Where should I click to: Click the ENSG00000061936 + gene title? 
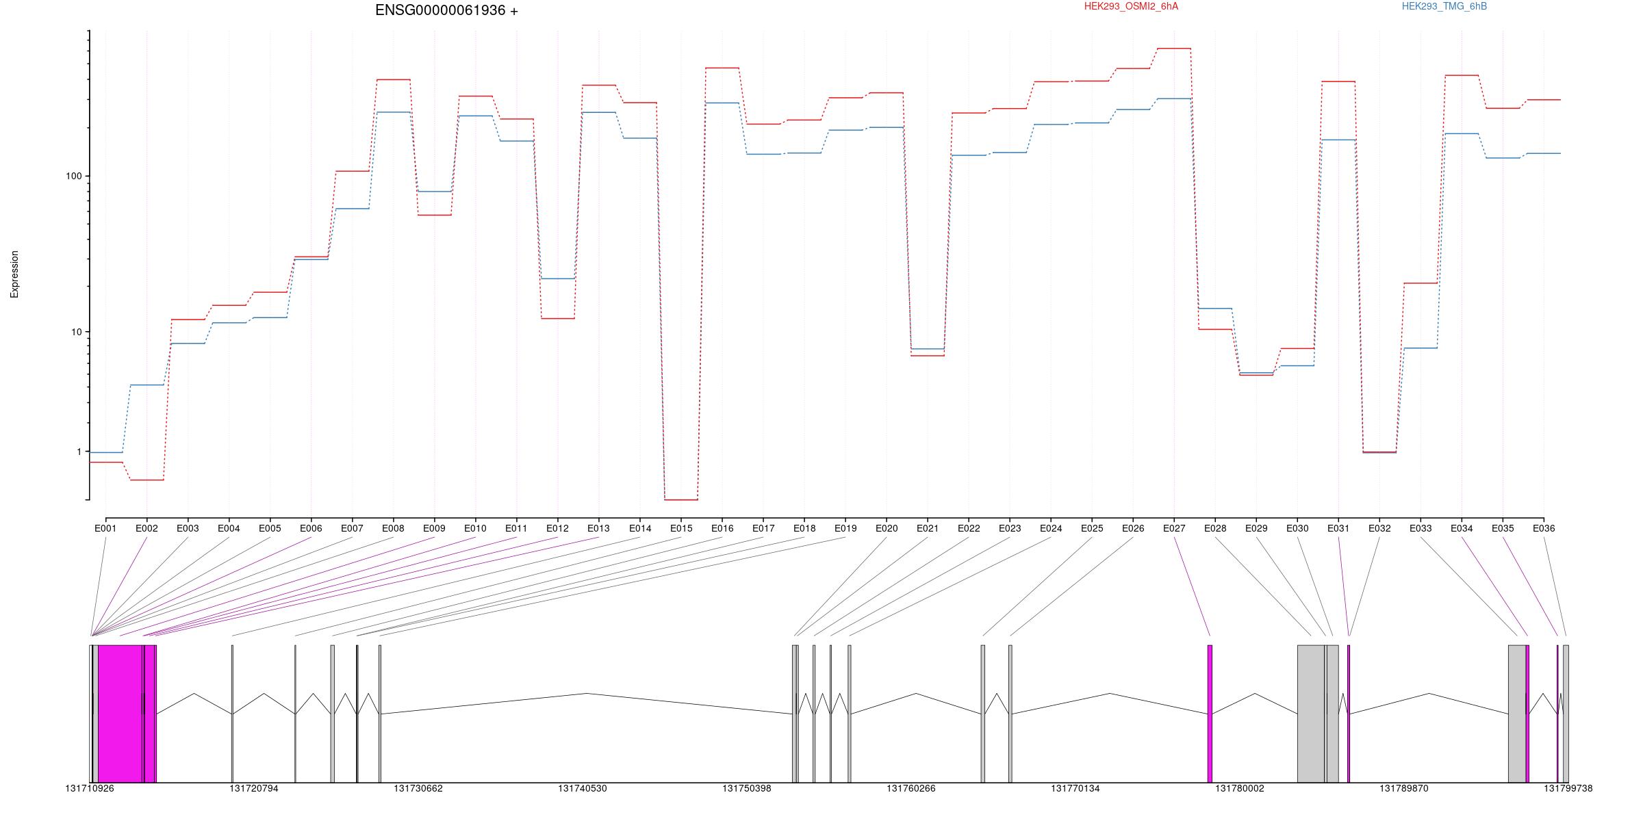point(446,10)
